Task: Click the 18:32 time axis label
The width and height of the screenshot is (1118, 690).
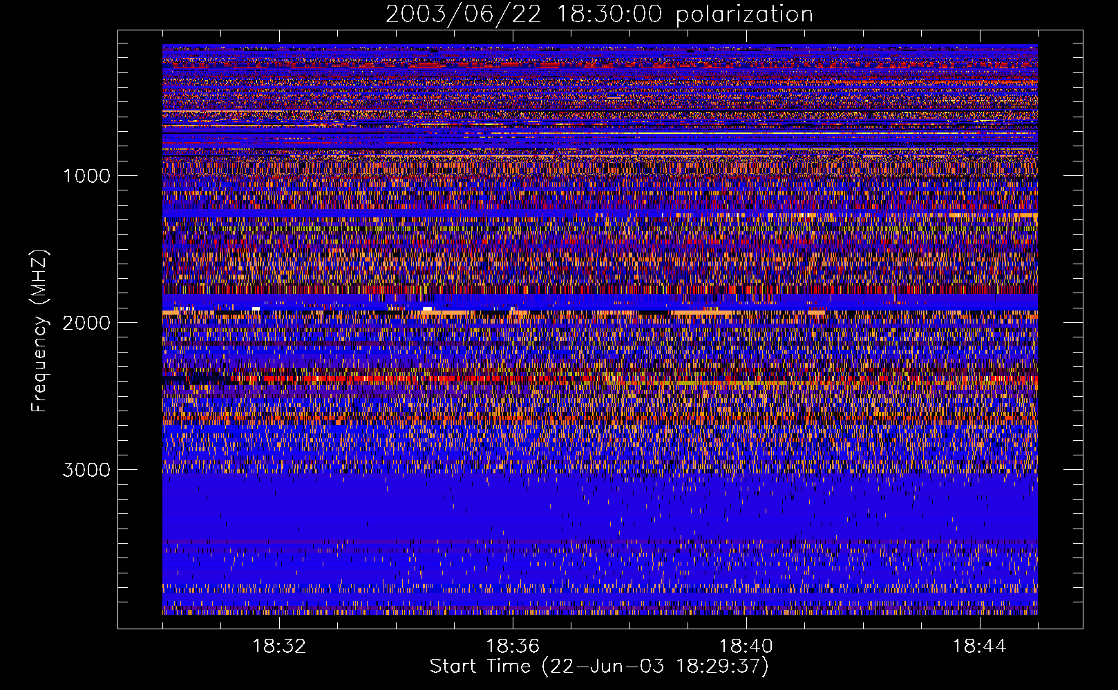Action: [279, 647]
